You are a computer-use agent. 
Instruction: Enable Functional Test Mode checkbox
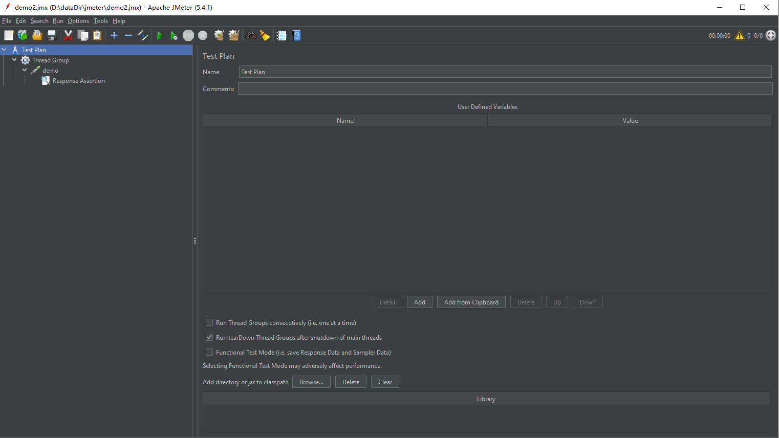point(209,352)
